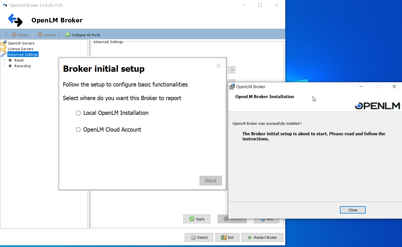Image resolution: width=402 pixels, height=247 pixels.
Task: Click the OpenLM Servers folder icon
Action: click(x=3, y=43)
